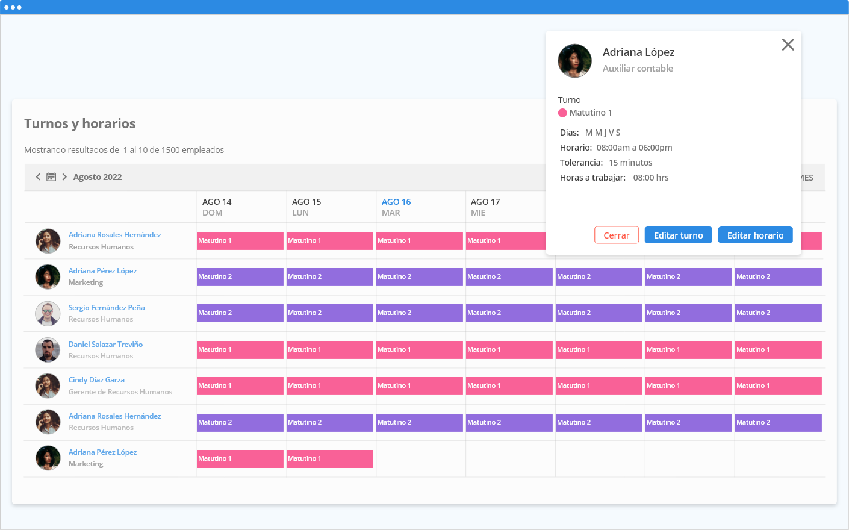Open the calendar date picker icon
This screenshot has height=530, width=849.
click(x=51, y=177)
